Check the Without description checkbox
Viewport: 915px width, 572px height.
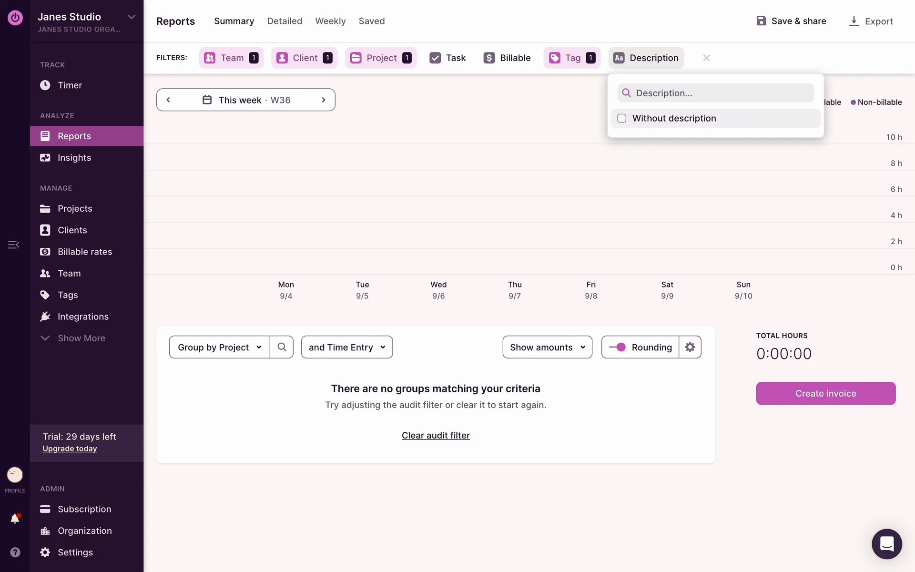coord(622,118)
